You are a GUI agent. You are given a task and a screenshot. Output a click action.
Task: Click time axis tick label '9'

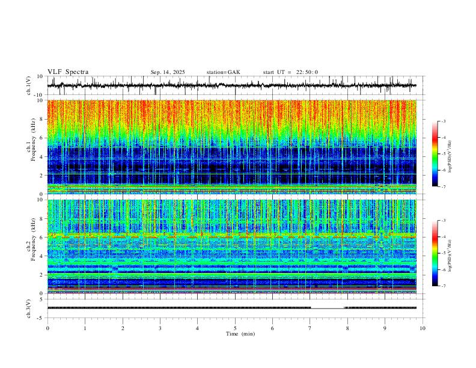coord(385,328)
